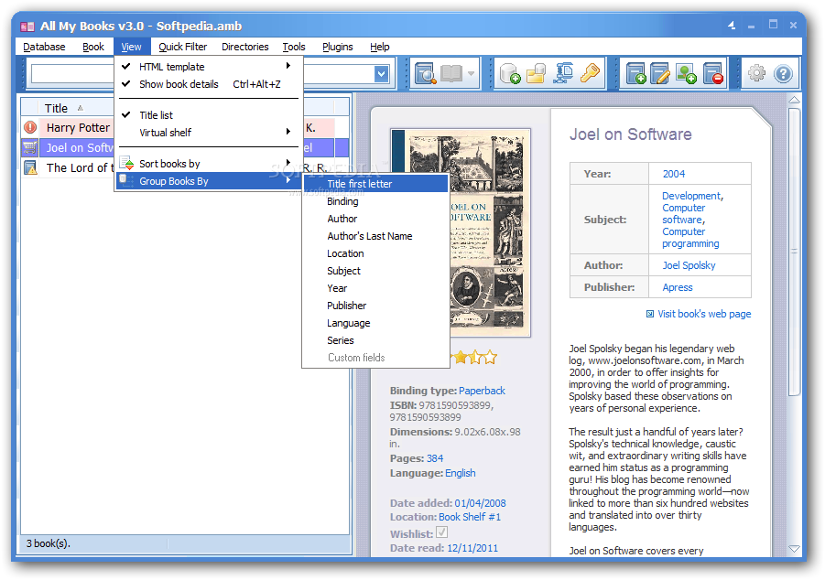Toggle the HTML template checkmark item
825x580 pixels.
[209, 66]
